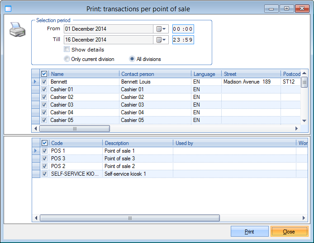Click the row indicator arrow beside Bennett

point(36,82)
